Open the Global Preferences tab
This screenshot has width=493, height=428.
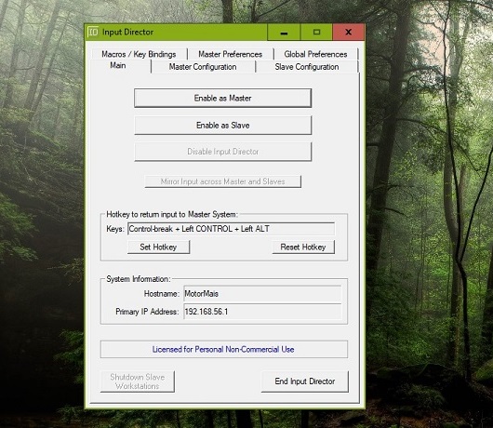315,54
